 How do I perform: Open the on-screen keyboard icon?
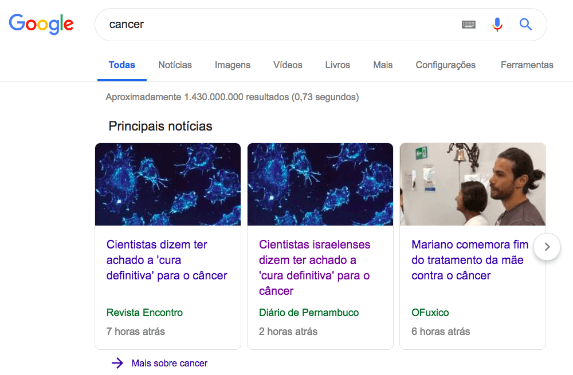[469, 25]
